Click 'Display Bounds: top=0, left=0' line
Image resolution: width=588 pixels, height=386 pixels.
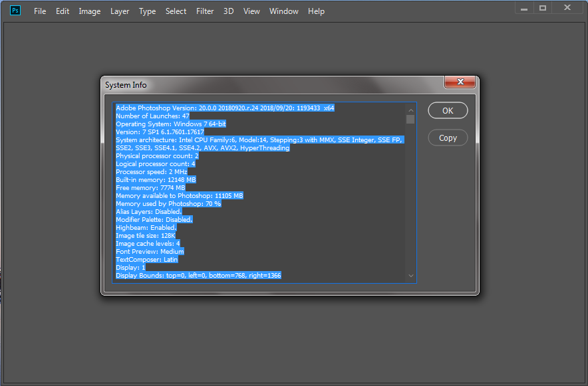pos(198,276)
